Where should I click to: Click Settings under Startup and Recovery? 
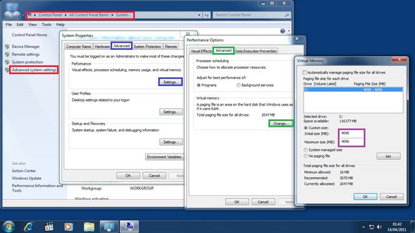[x=171, y=142]
